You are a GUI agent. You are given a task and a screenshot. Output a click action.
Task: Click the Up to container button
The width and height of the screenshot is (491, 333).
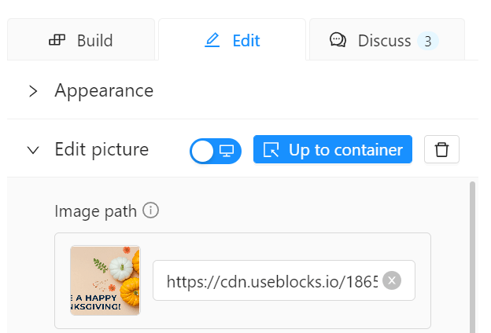point(333,149)
